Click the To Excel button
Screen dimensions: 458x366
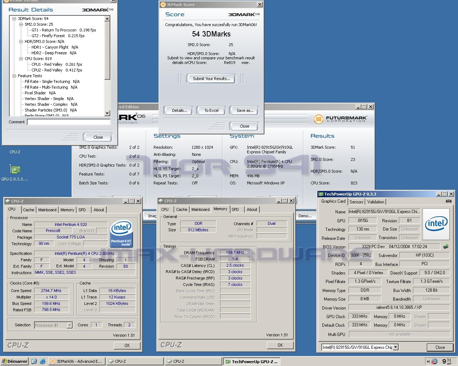coord(211,110)
